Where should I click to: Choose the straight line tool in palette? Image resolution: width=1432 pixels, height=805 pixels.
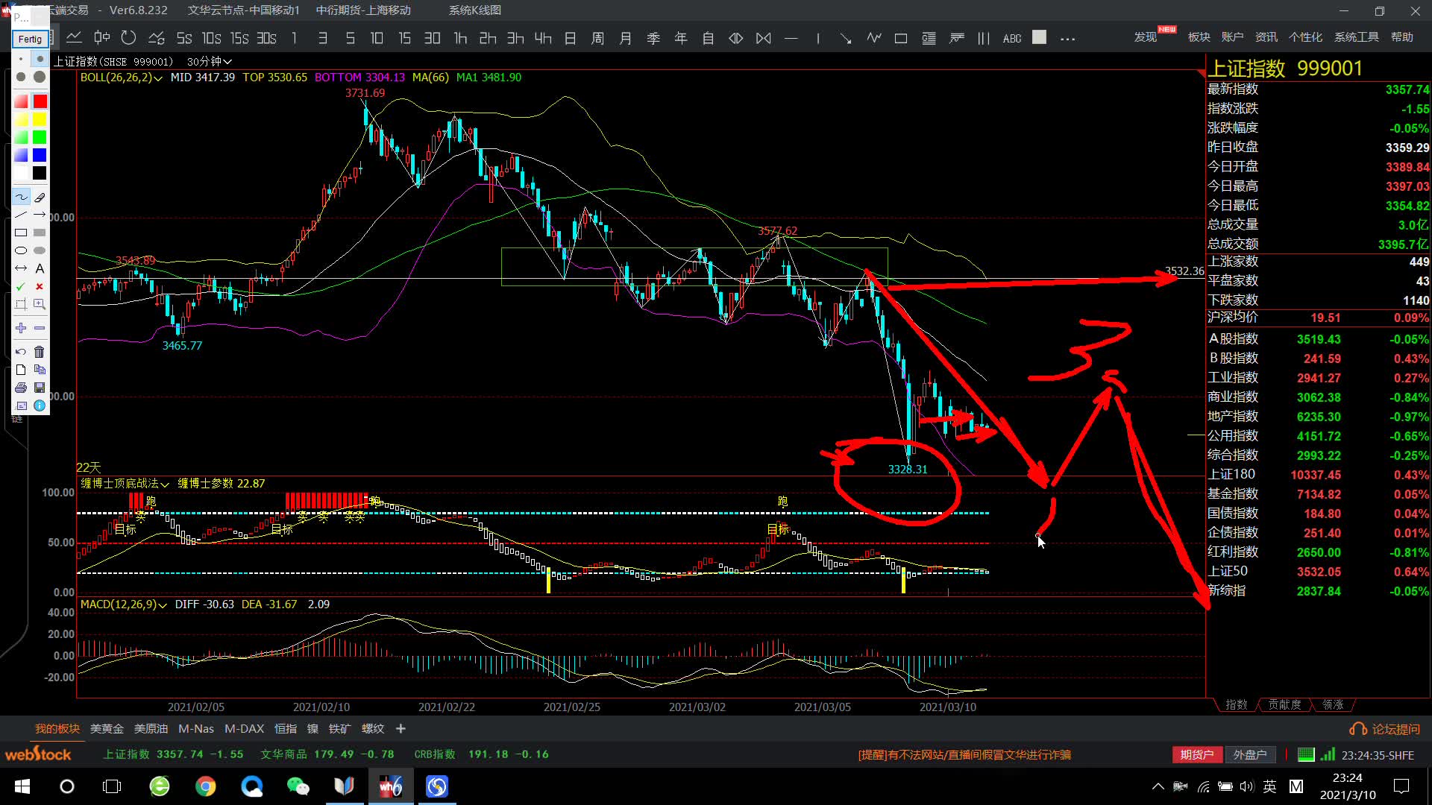[x=21, y=215]
